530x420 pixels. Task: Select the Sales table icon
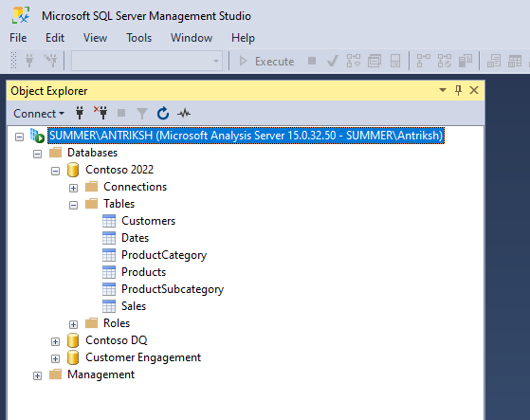tap(109, 306)
